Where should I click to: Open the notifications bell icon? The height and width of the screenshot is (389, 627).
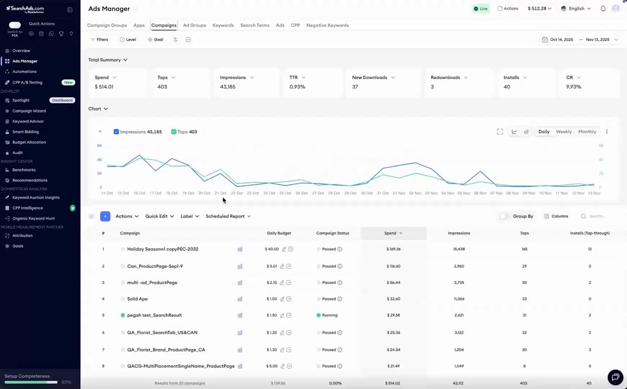(x=603, y=8)
